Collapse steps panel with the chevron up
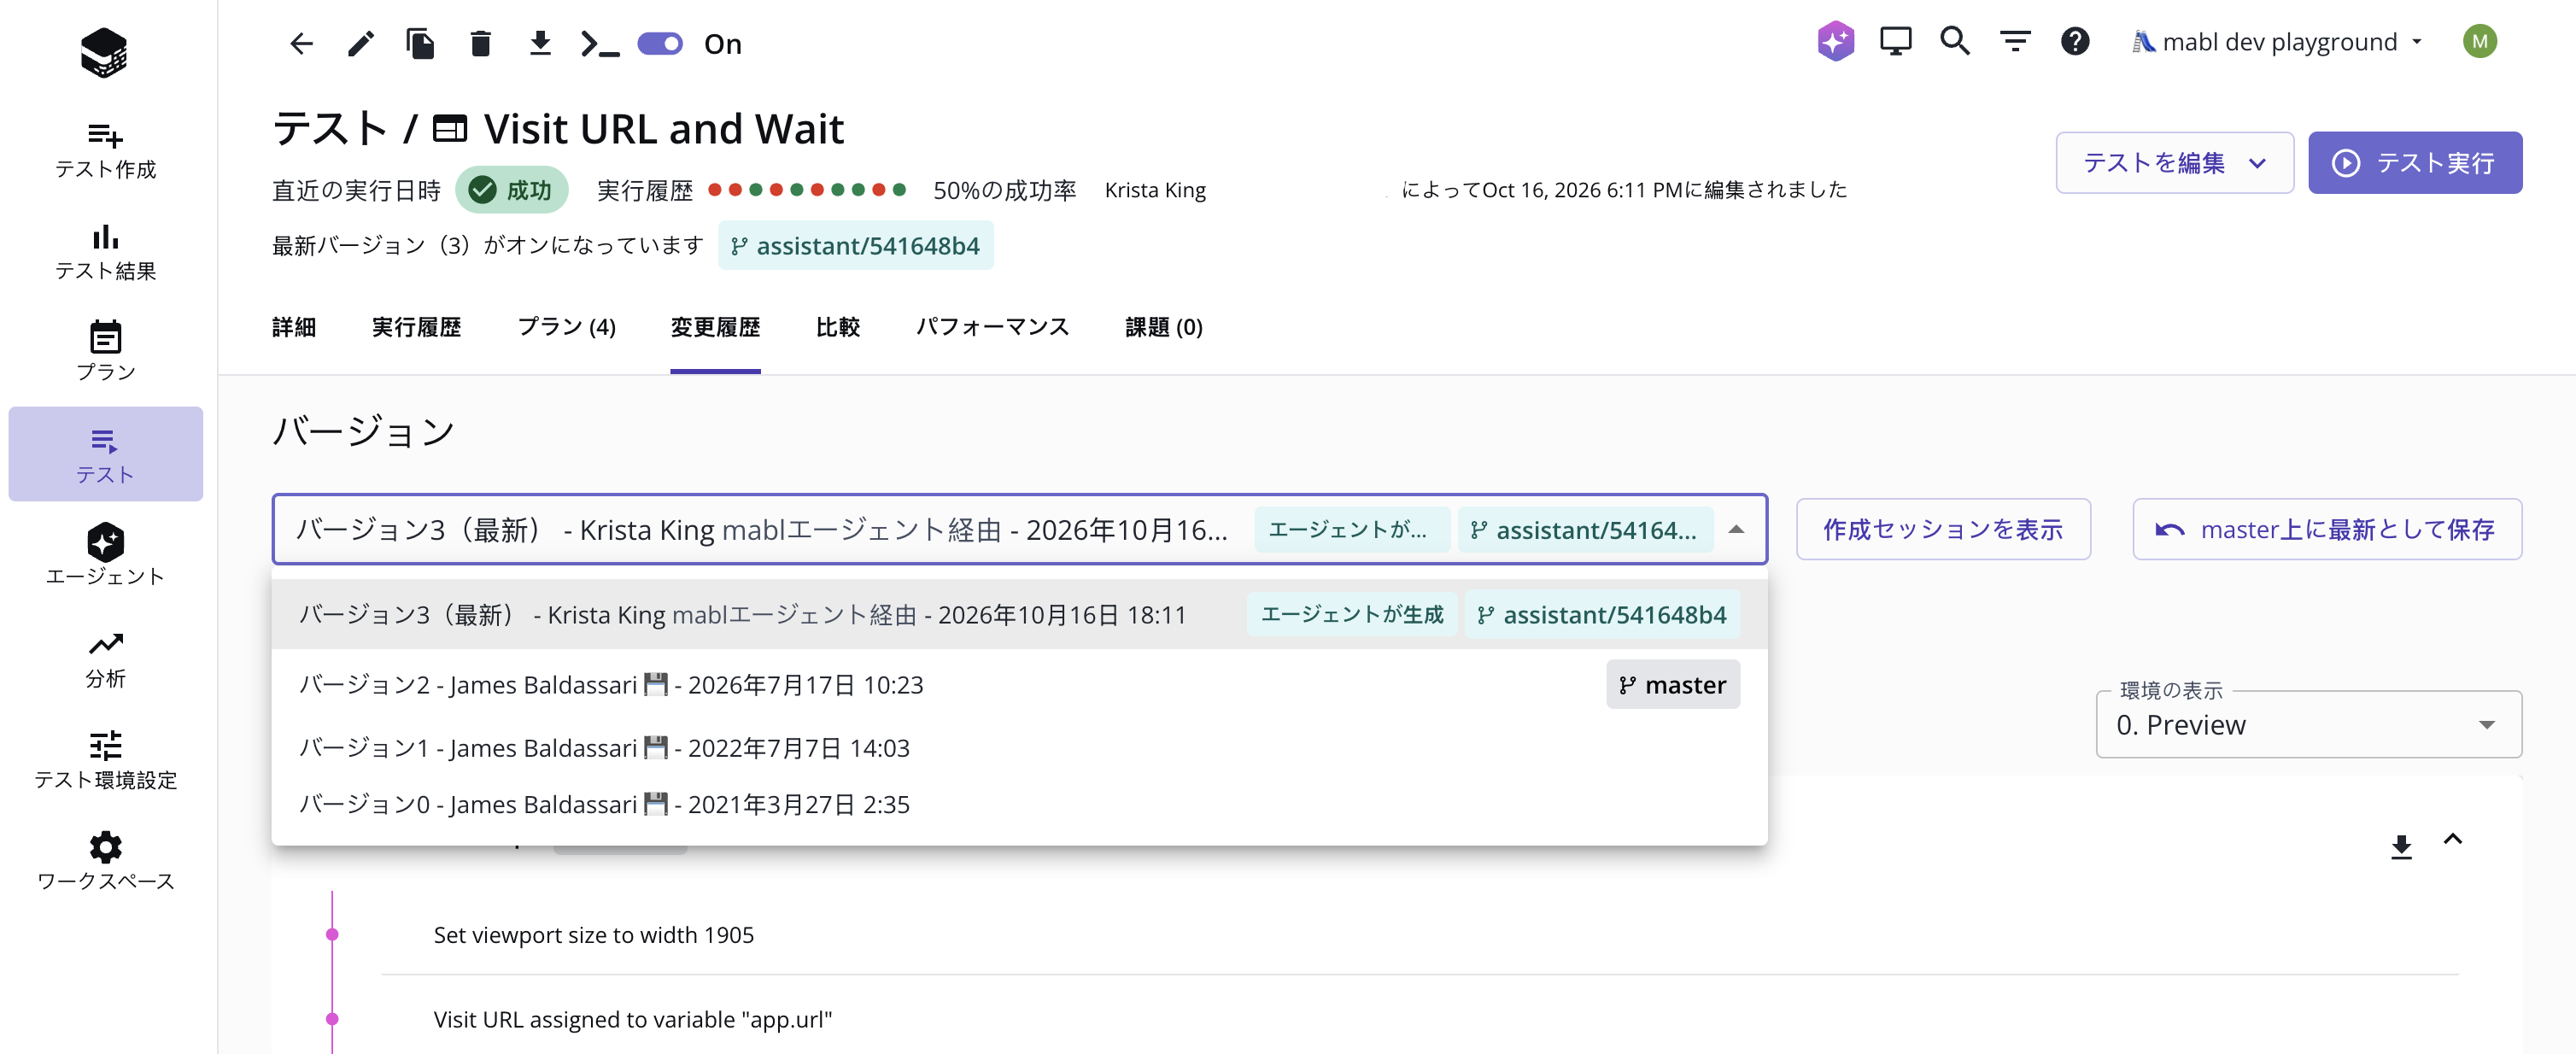Screen dimensions: 2576x1054 2453,840
